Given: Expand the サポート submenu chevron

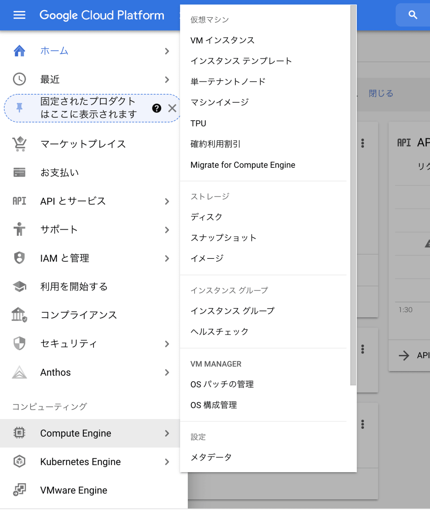Looking at the screenshot, I should [x=167, y=230].
